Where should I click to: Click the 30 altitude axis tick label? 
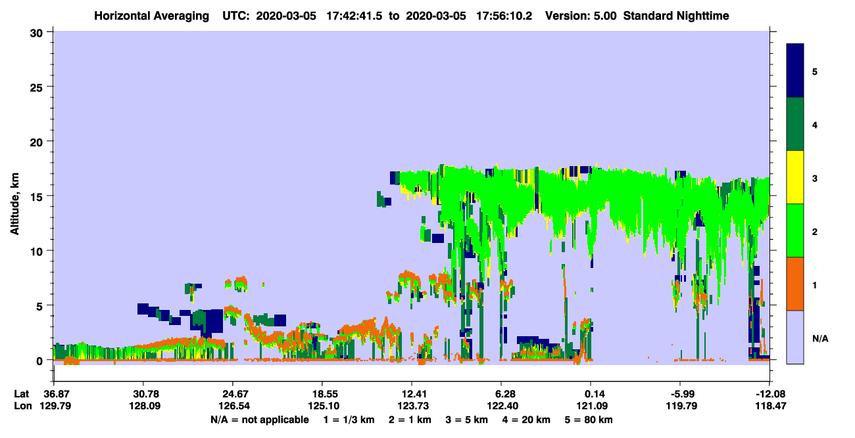click(x=38, y=32)
